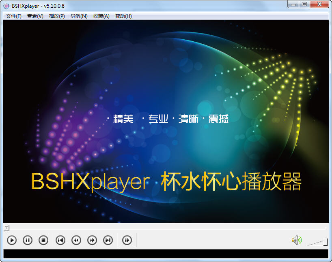Click the BSHXplayer title bar app icon
The height and width of the screenshot is (262, 332).
coord(6,6)
